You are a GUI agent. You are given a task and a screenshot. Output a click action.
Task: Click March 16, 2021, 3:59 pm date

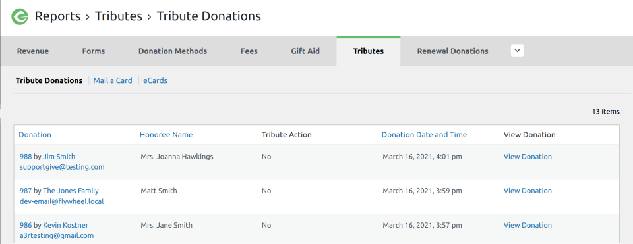[422, 191]
